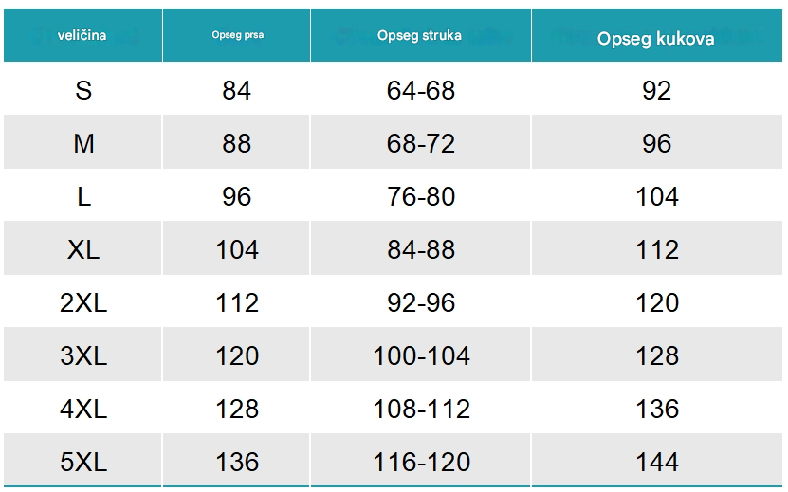Select hip value 128 cell
Screen dimensions: 788x492
click(x=657, y=355)
